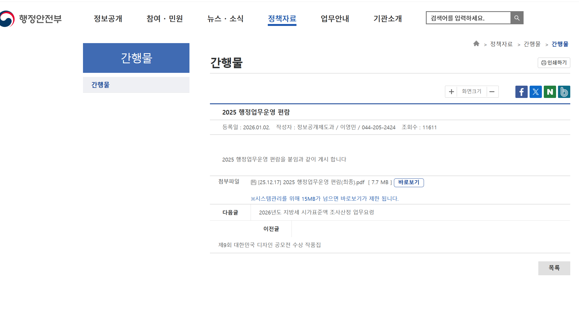Click the 행정안전부 logo

tap(31, 19)
